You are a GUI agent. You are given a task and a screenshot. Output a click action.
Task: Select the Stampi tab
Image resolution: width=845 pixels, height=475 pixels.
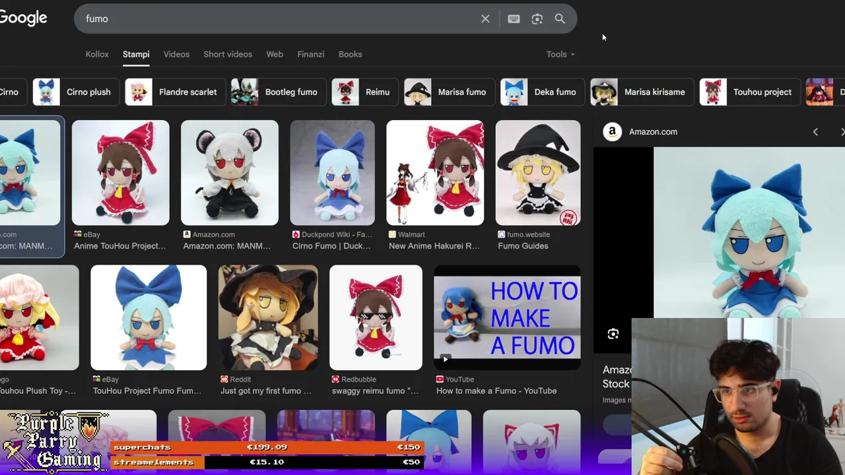(x=136, y=54)
